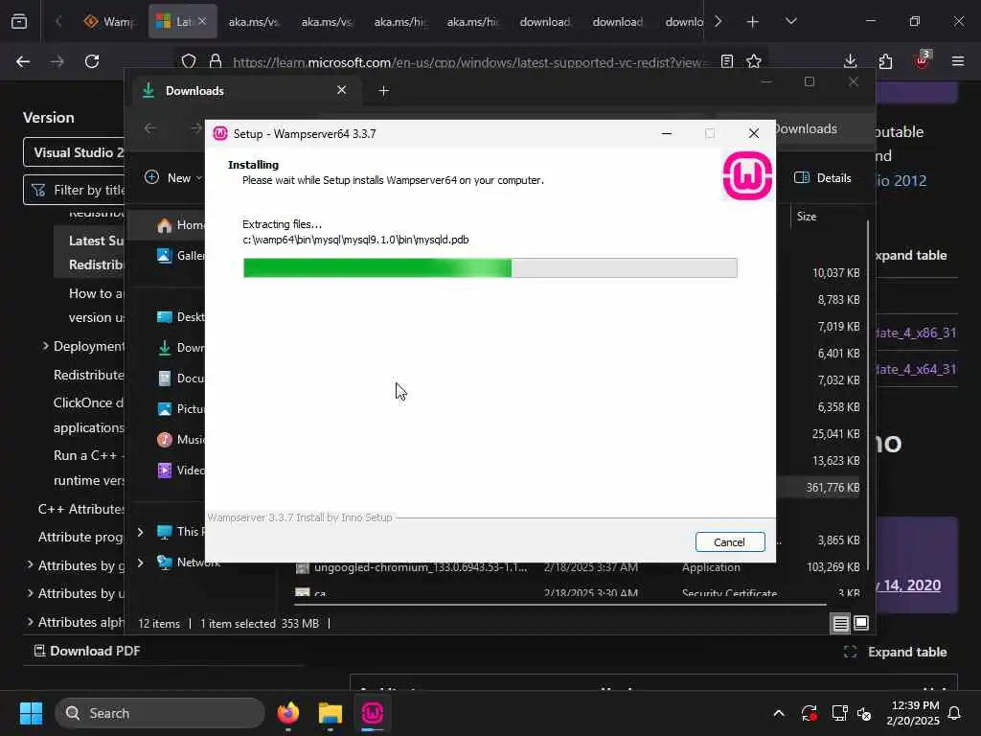Open the muted volume tray icon
The height and width of the screenshot is (736, 981).
pyautogui.click(x=864, y=713)
